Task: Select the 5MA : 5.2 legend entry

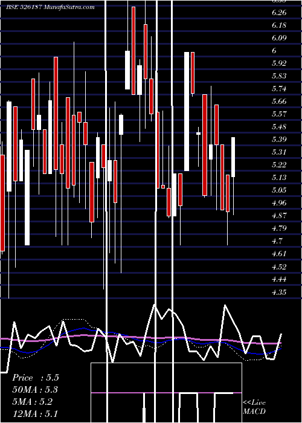Action: 32,402
